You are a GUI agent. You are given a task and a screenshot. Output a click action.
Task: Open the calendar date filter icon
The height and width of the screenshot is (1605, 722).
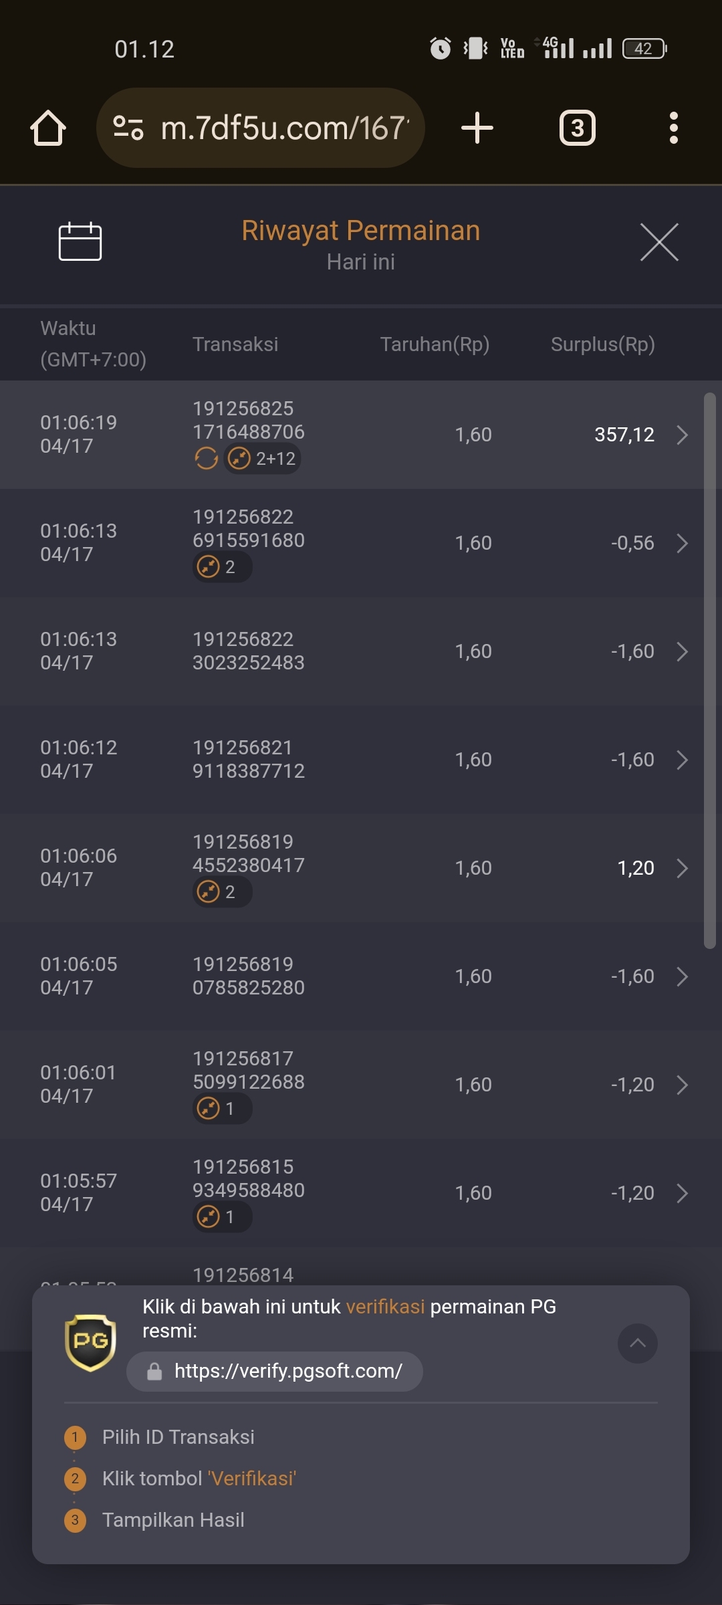point(80,241)
